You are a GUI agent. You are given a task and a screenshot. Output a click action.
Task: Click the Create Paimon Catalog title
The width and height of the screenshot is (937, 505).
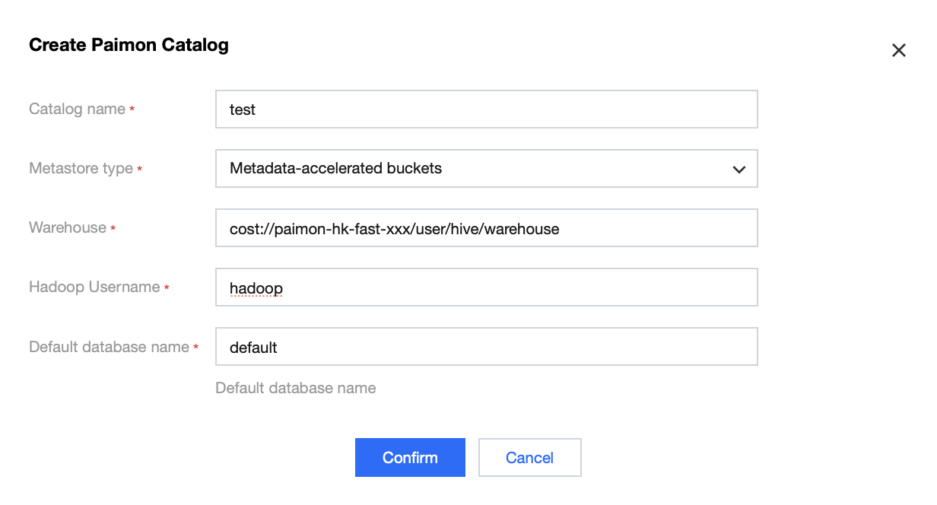[x=129, y=45]
